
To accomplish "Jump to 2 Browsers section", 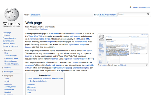I will (x=31, y=84).
